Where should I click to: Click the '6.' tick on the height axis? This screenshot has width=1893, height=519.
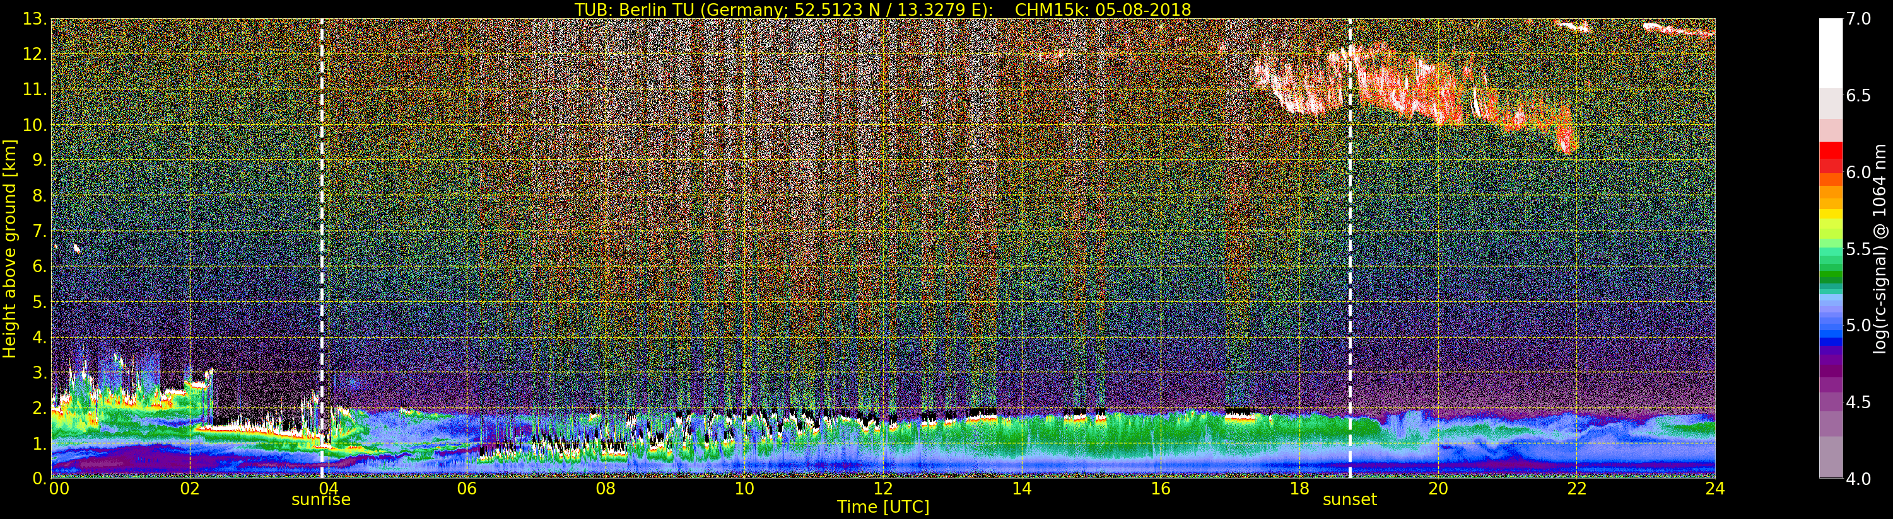[x=40, y=266]
